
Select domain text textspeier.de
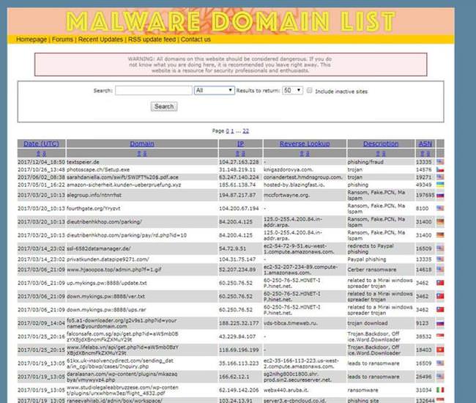click(83, 162)
